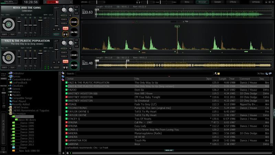Toggle Mid kill on the Yazz deck

coord(31,68)
